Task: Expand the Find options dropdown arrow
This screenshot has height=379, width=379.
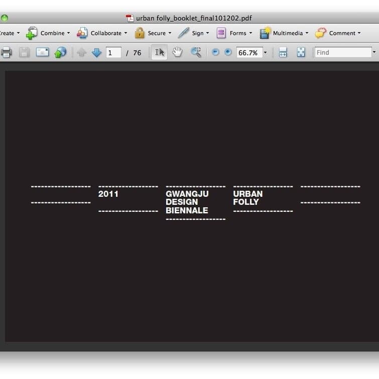Action: pyautogui.click(x=374, y=52)
